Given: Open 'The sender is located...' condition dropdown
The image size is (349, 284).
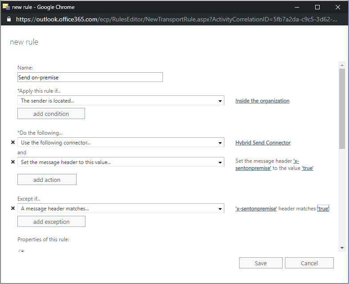Looking at the screenshot, I should (121, 101).
